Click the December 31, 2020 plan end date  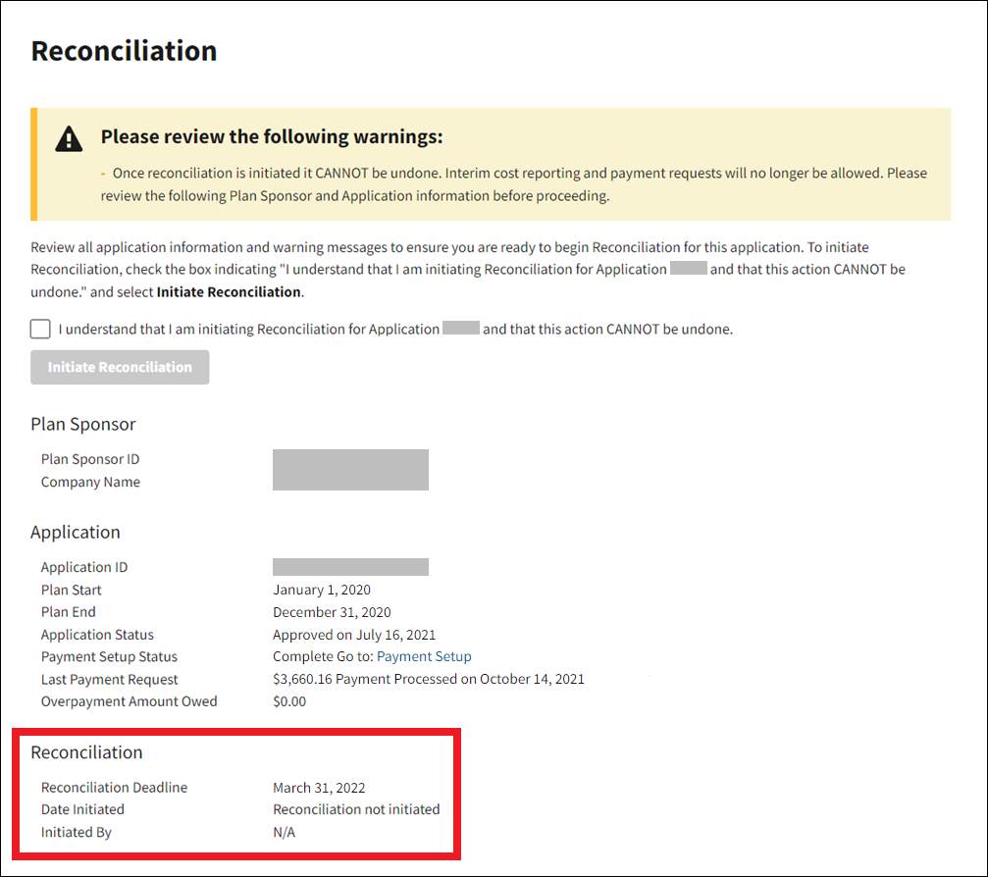click(x=332, y=612)
